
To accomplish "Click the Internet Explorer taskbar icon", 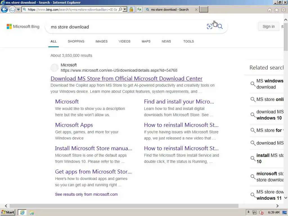I will (22, 212).
